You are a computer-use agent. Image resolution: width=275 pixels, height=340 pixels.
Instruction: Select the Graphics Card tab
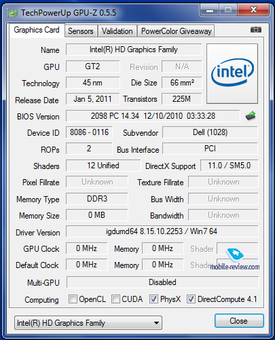point(37,30)
